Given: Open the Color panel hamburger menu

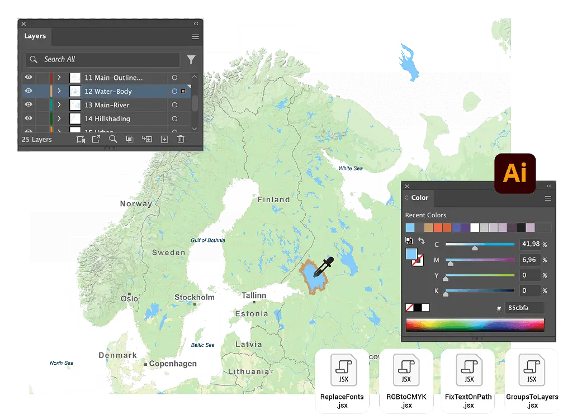Looking at the screenshot, I should (548, 198).
